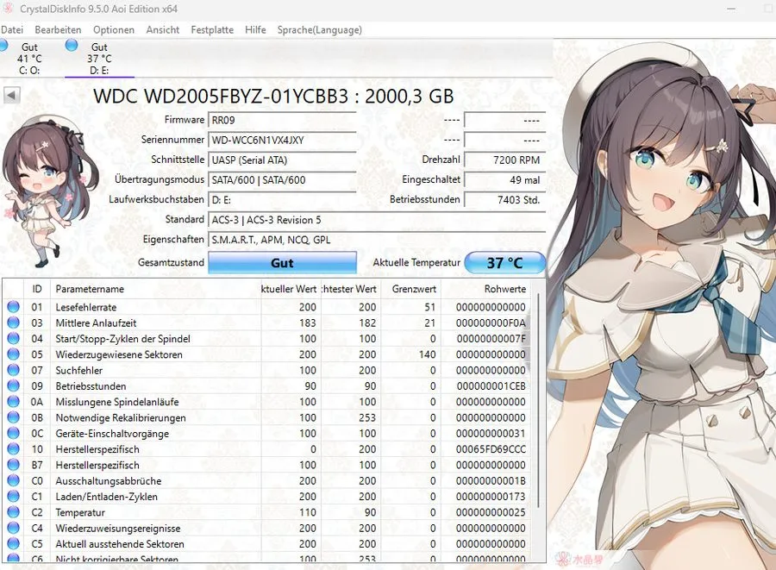Click raw value 00065FD69CCC
This screenshot has width=776, height=570.
coord(491,449)
